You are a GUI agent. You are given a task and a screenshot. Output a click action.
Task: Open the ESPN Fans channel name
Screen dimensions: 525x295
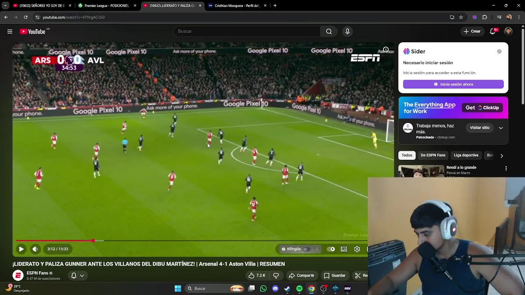(37, 273)
